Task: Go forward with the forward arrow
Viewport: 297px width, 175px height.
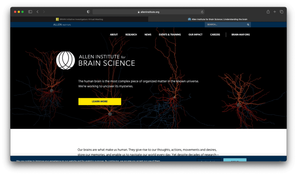Action: point(44,12)
